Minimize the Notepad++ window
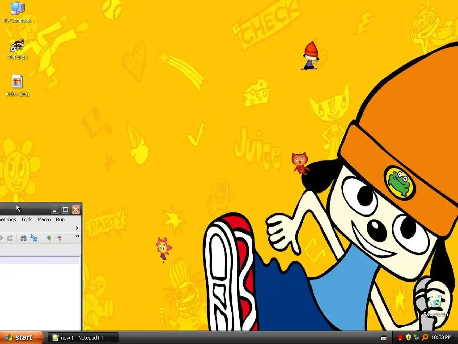Image resolution: width=458 pixels, height=344 pixels. click(55, 210)
